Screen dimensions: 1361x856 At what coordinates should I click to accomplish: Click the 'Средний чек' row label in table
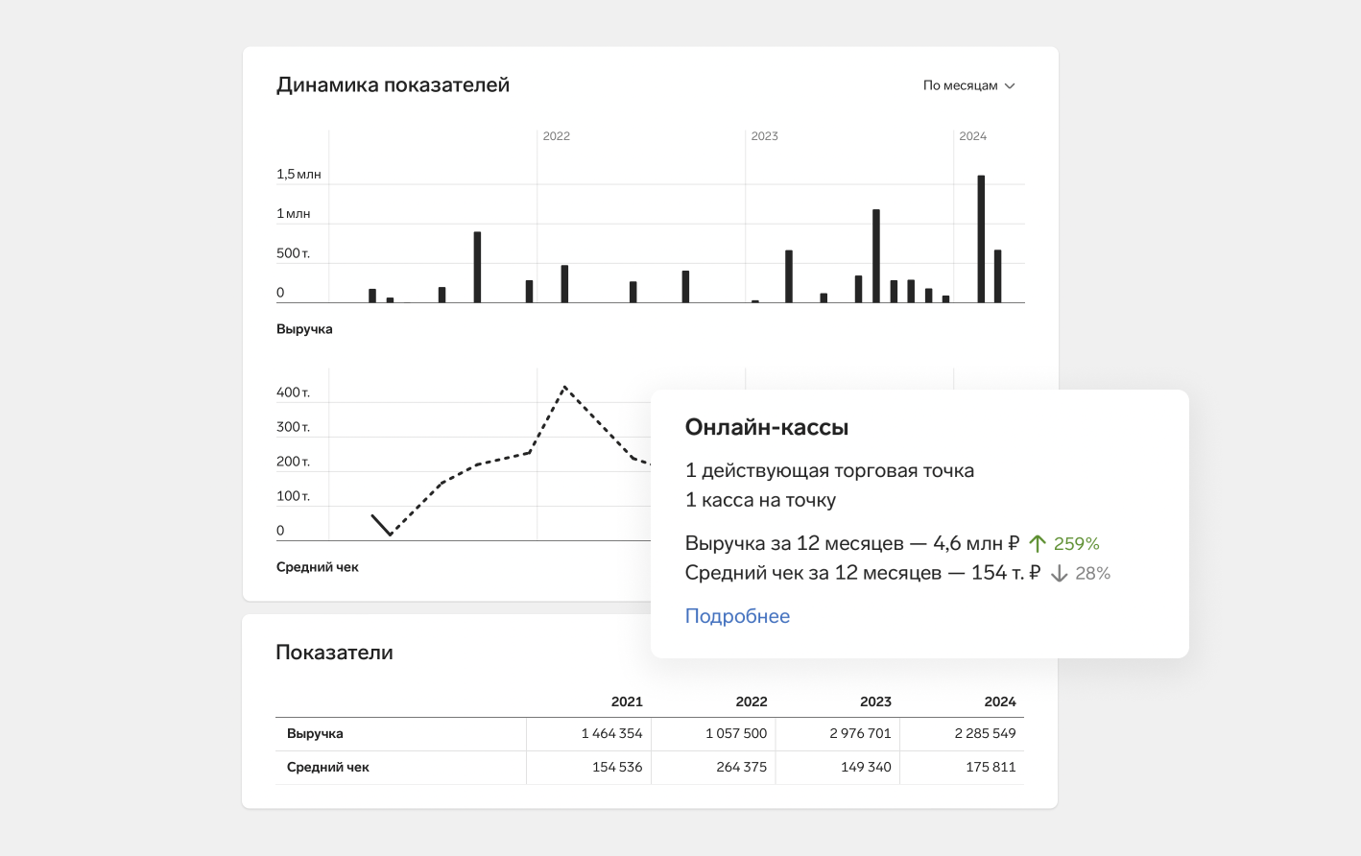327,768
